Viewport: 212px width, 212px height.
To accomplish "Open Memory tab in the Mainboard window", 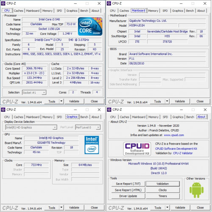I will pos(153,11).
